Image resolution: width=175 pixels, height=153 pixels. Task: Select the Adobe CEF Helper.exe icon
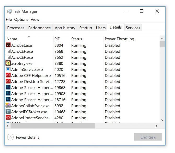click(8, 76)
